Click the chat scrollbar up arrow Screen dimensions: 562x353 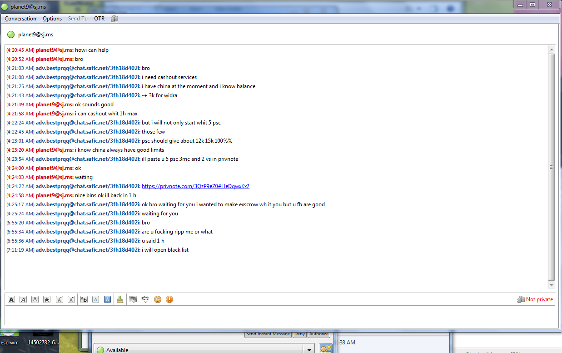point(552,50)
